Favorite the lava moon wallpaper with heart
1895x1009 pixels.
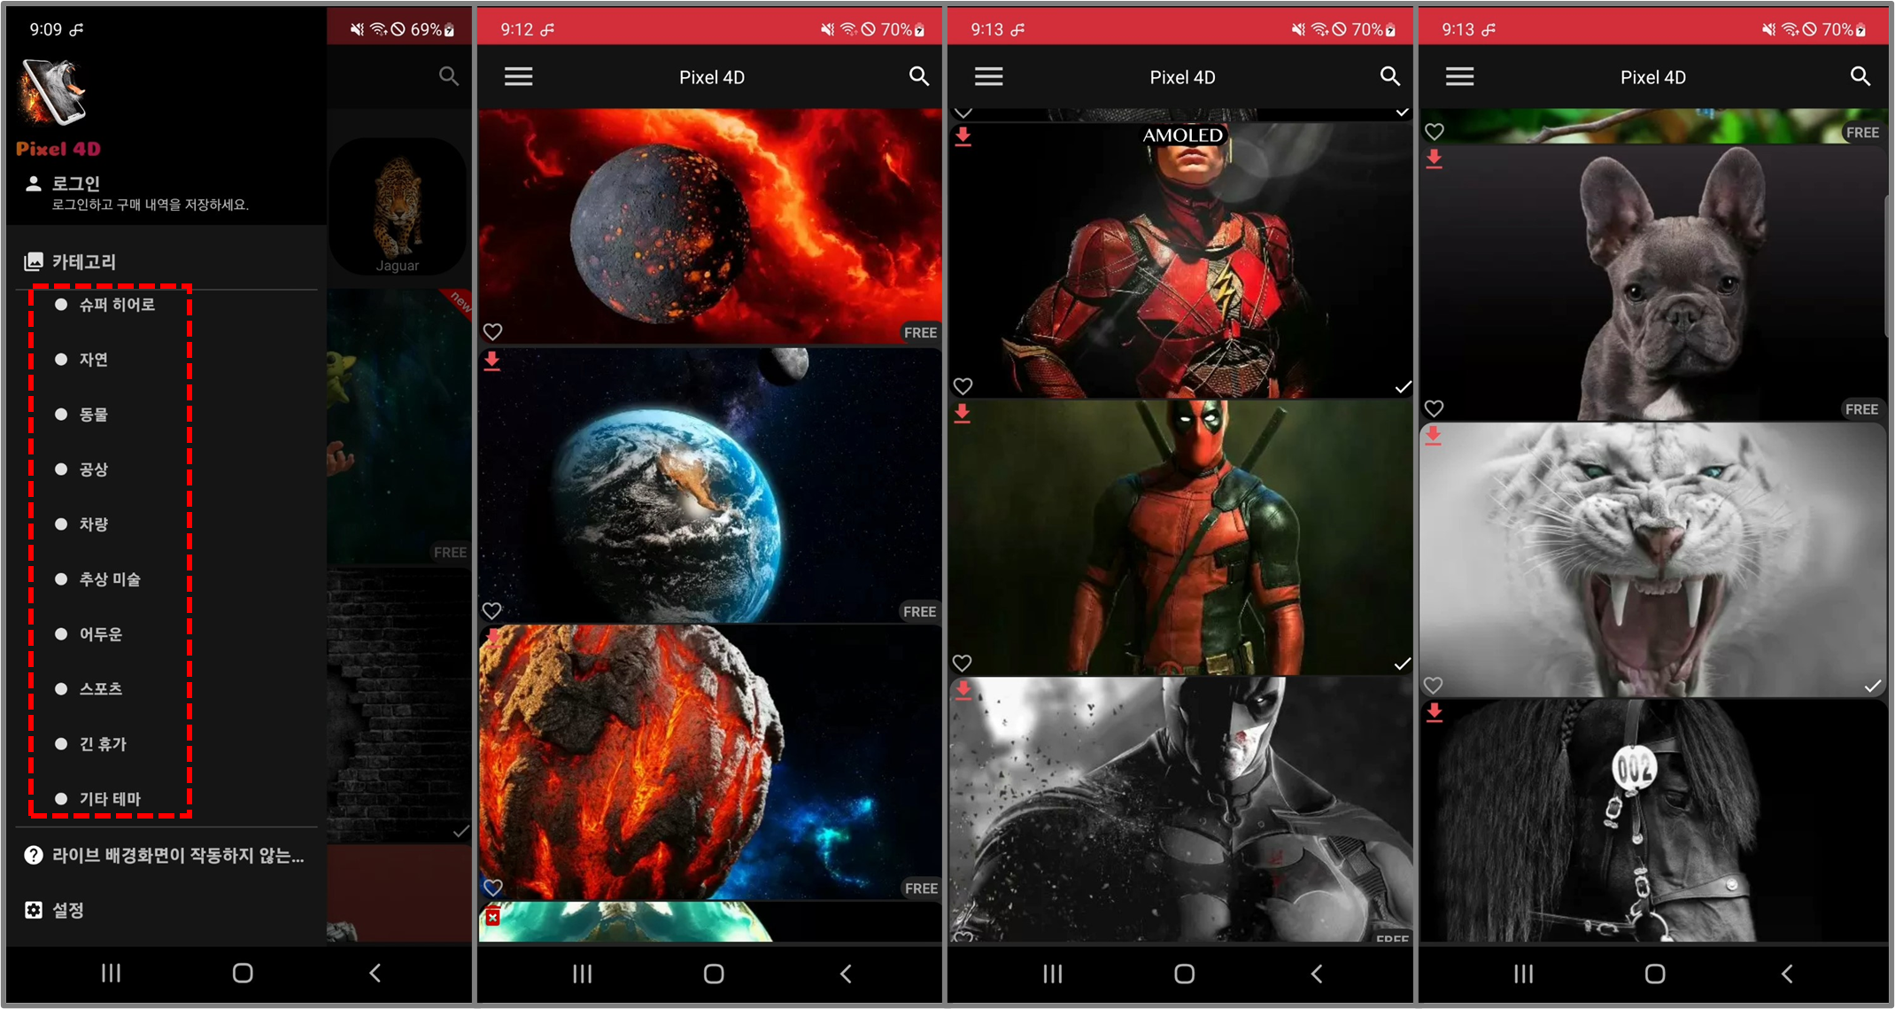click(x=493, y=331)
